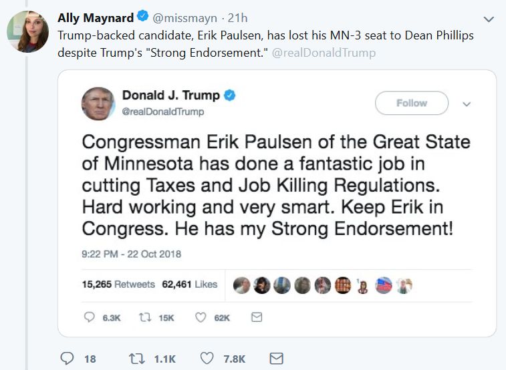Click the American flag liker avatar

tap(384, 285)
